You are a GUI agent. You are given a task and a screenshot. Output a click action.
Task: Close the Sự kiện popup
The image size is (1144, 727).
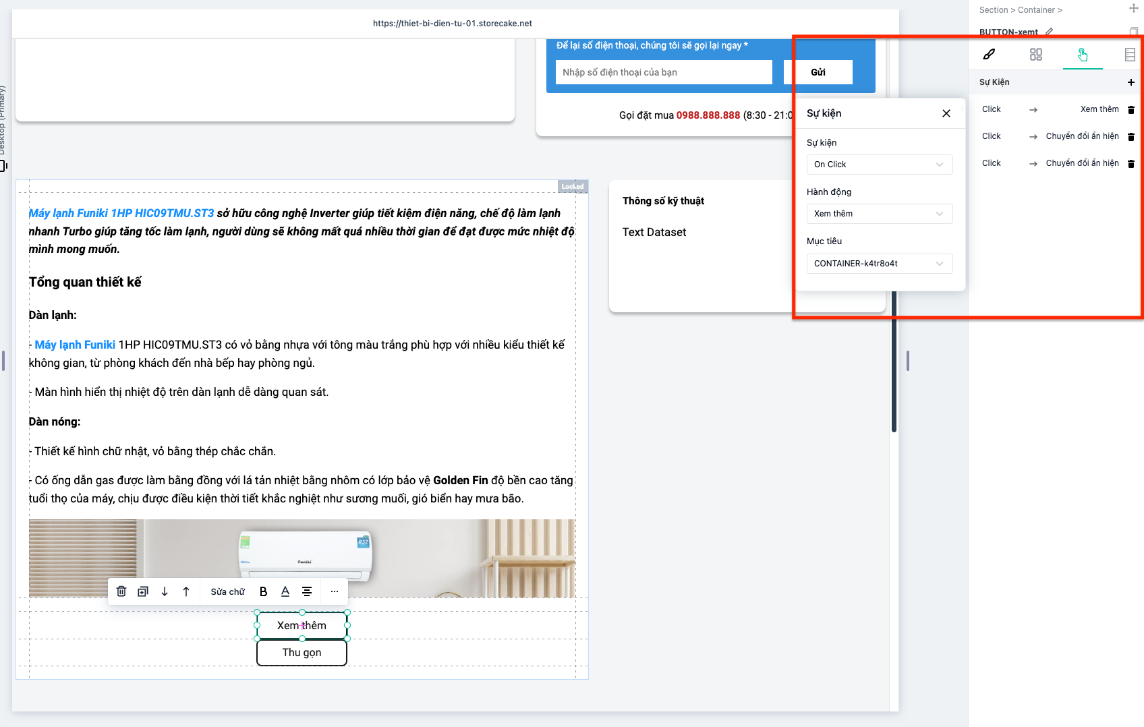click(x=946, y=113)
